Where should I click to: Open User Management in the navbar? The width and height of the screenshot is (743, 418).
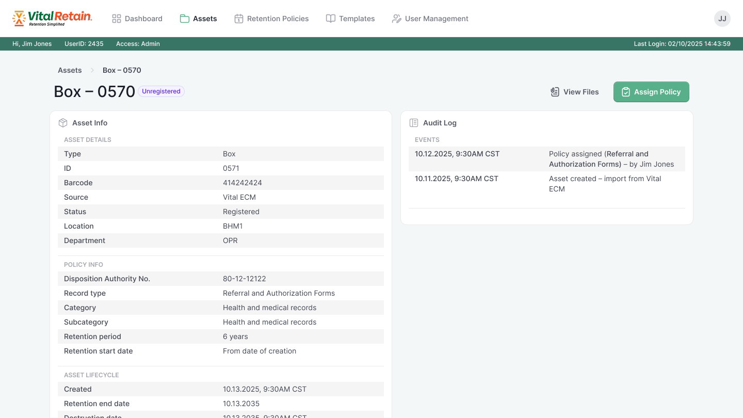point(430,19)
